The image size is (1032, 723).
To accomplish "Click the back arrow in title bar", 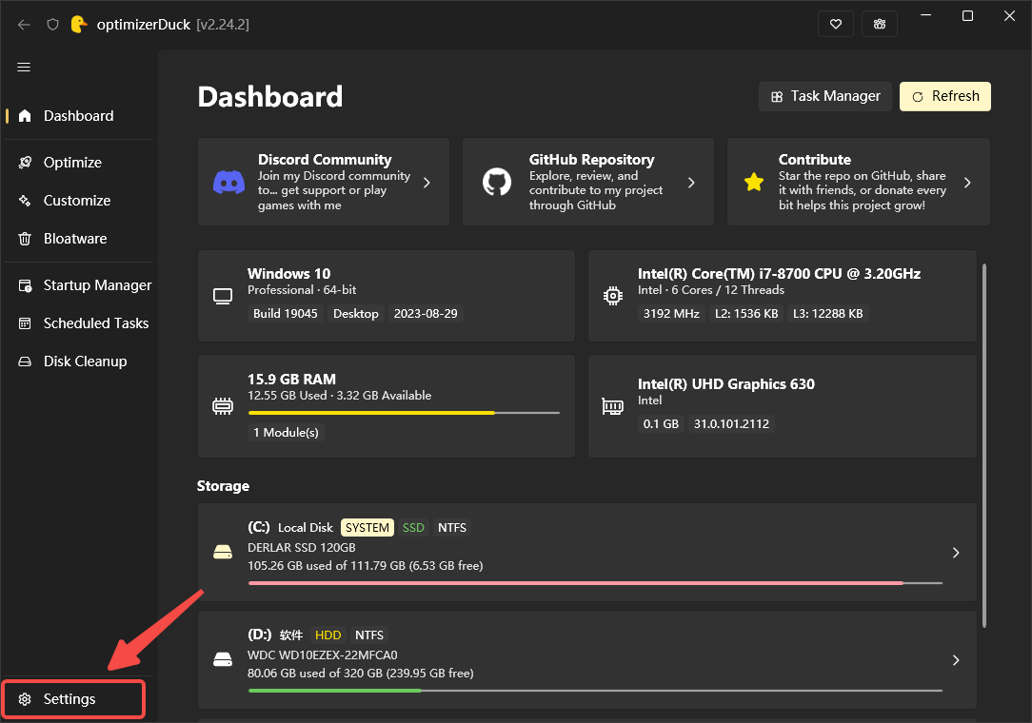I will (x=25, y=25).
